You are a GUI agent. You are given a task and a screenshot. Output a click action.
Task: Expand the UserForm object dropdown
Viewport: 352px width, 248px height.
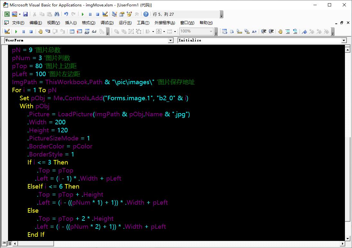[171, 40]
